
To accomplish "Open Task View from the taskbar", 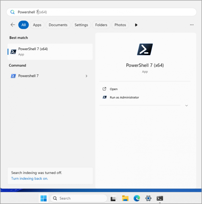I will [114, 198].
